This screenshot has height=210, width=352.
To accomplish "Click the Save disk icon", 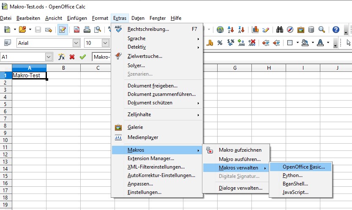I will 38,30.
